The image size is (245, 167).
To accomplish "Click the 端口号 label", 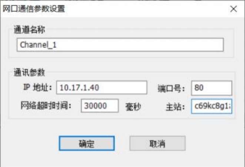I will pyautogui.click(x=171, y=88).
